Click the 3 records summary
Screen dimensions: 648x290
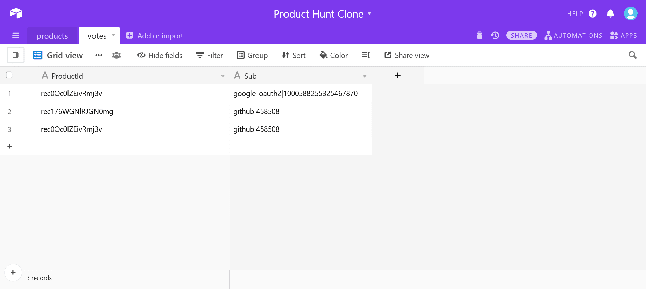pyautogui.click(x=39, y=278)
